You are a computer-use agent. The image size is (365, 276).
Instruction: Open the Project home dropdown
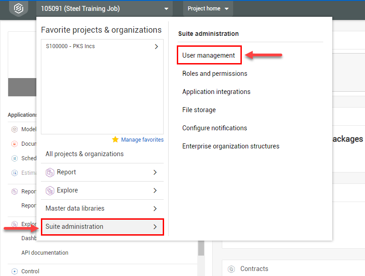tap(208, 9)
